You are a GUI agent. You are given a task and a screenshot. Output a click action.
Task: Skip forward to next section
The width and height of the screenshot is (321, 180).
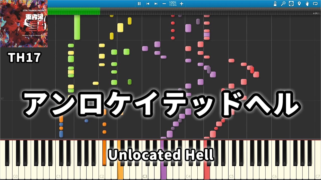(156, 3)
